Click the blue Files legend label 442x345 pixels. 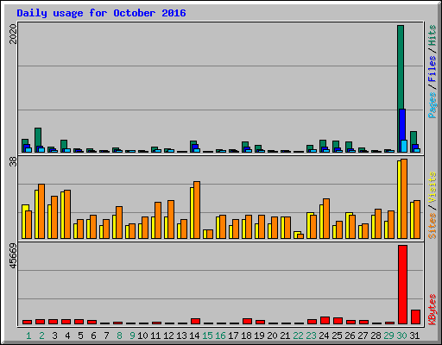coord(432,68)
